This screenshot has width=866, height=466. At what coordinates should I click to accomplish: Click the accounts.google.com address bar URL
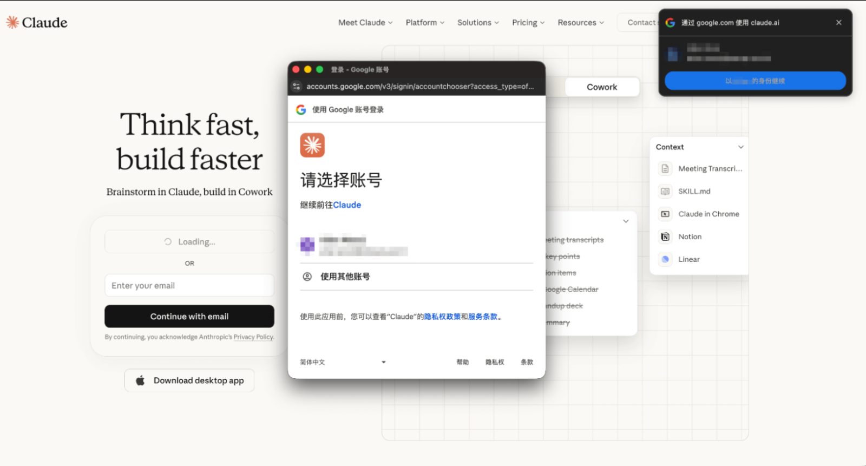[x=420, y=87]
